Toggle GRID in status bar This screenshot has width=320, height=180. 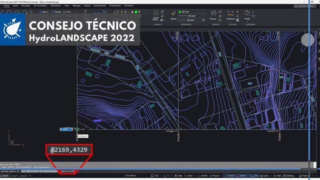click(x=178, y=176)
